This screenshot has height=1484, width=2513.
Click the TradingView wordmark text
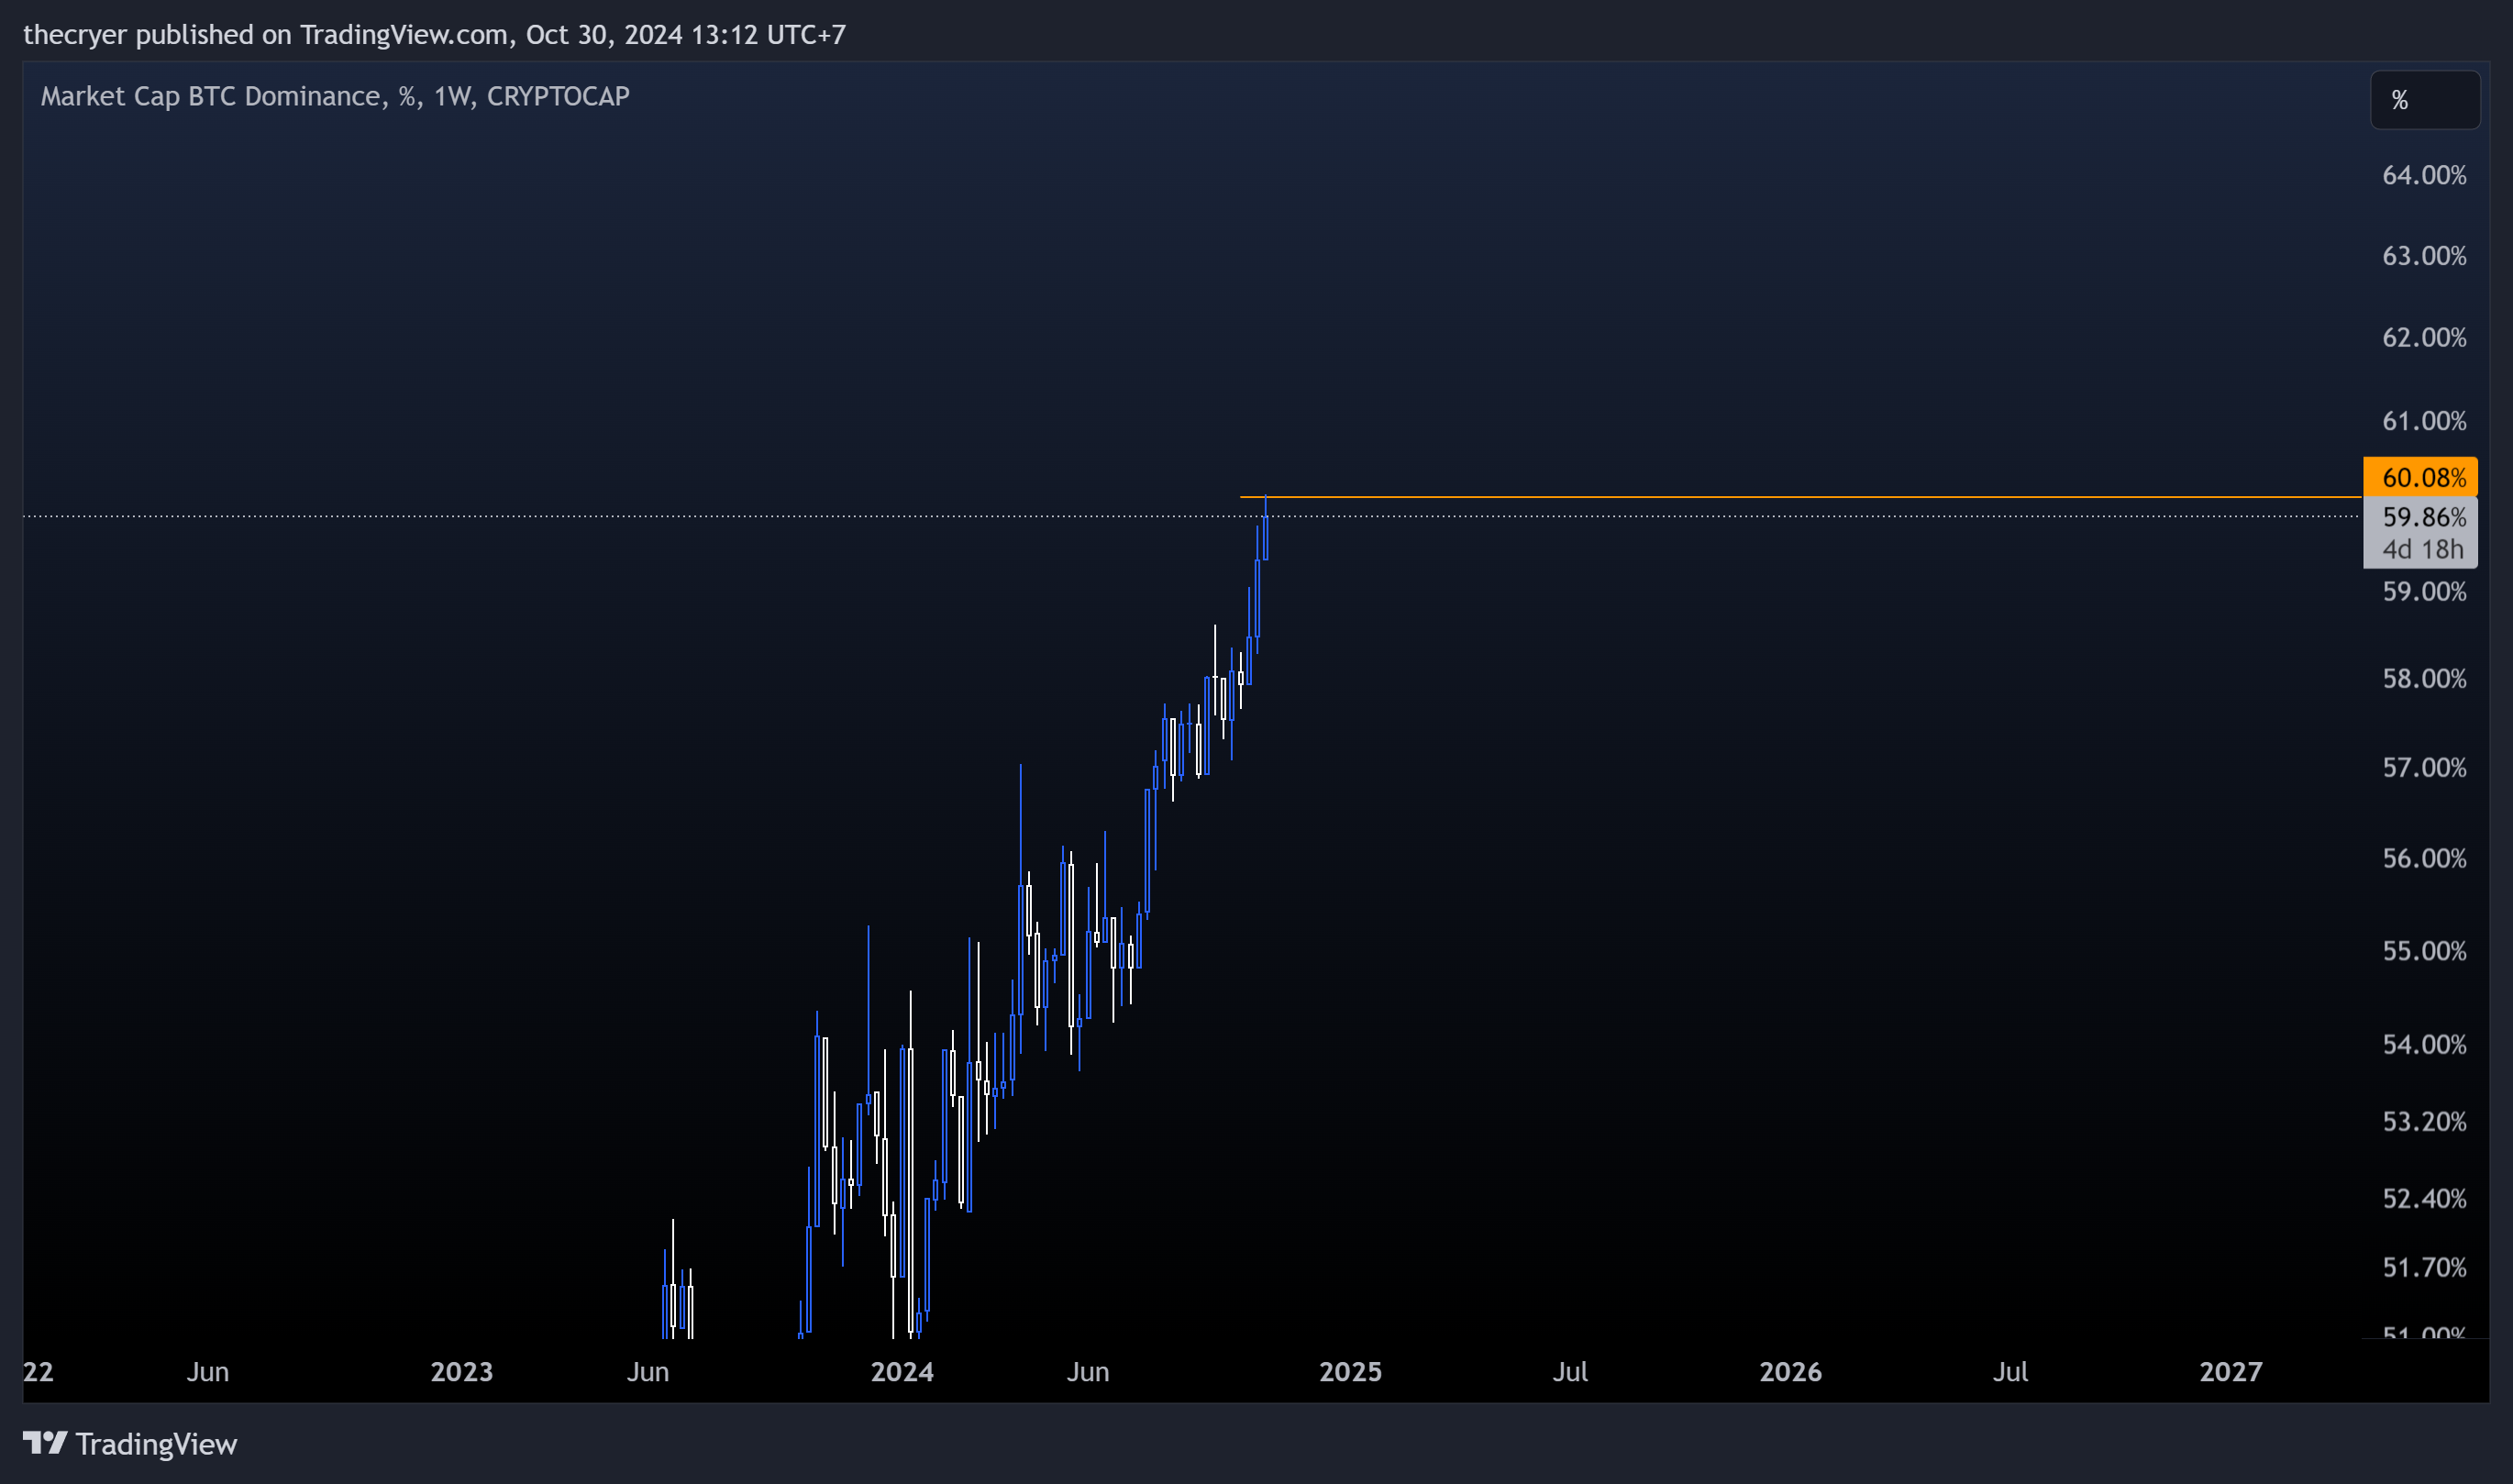(x=156, y=1444)
